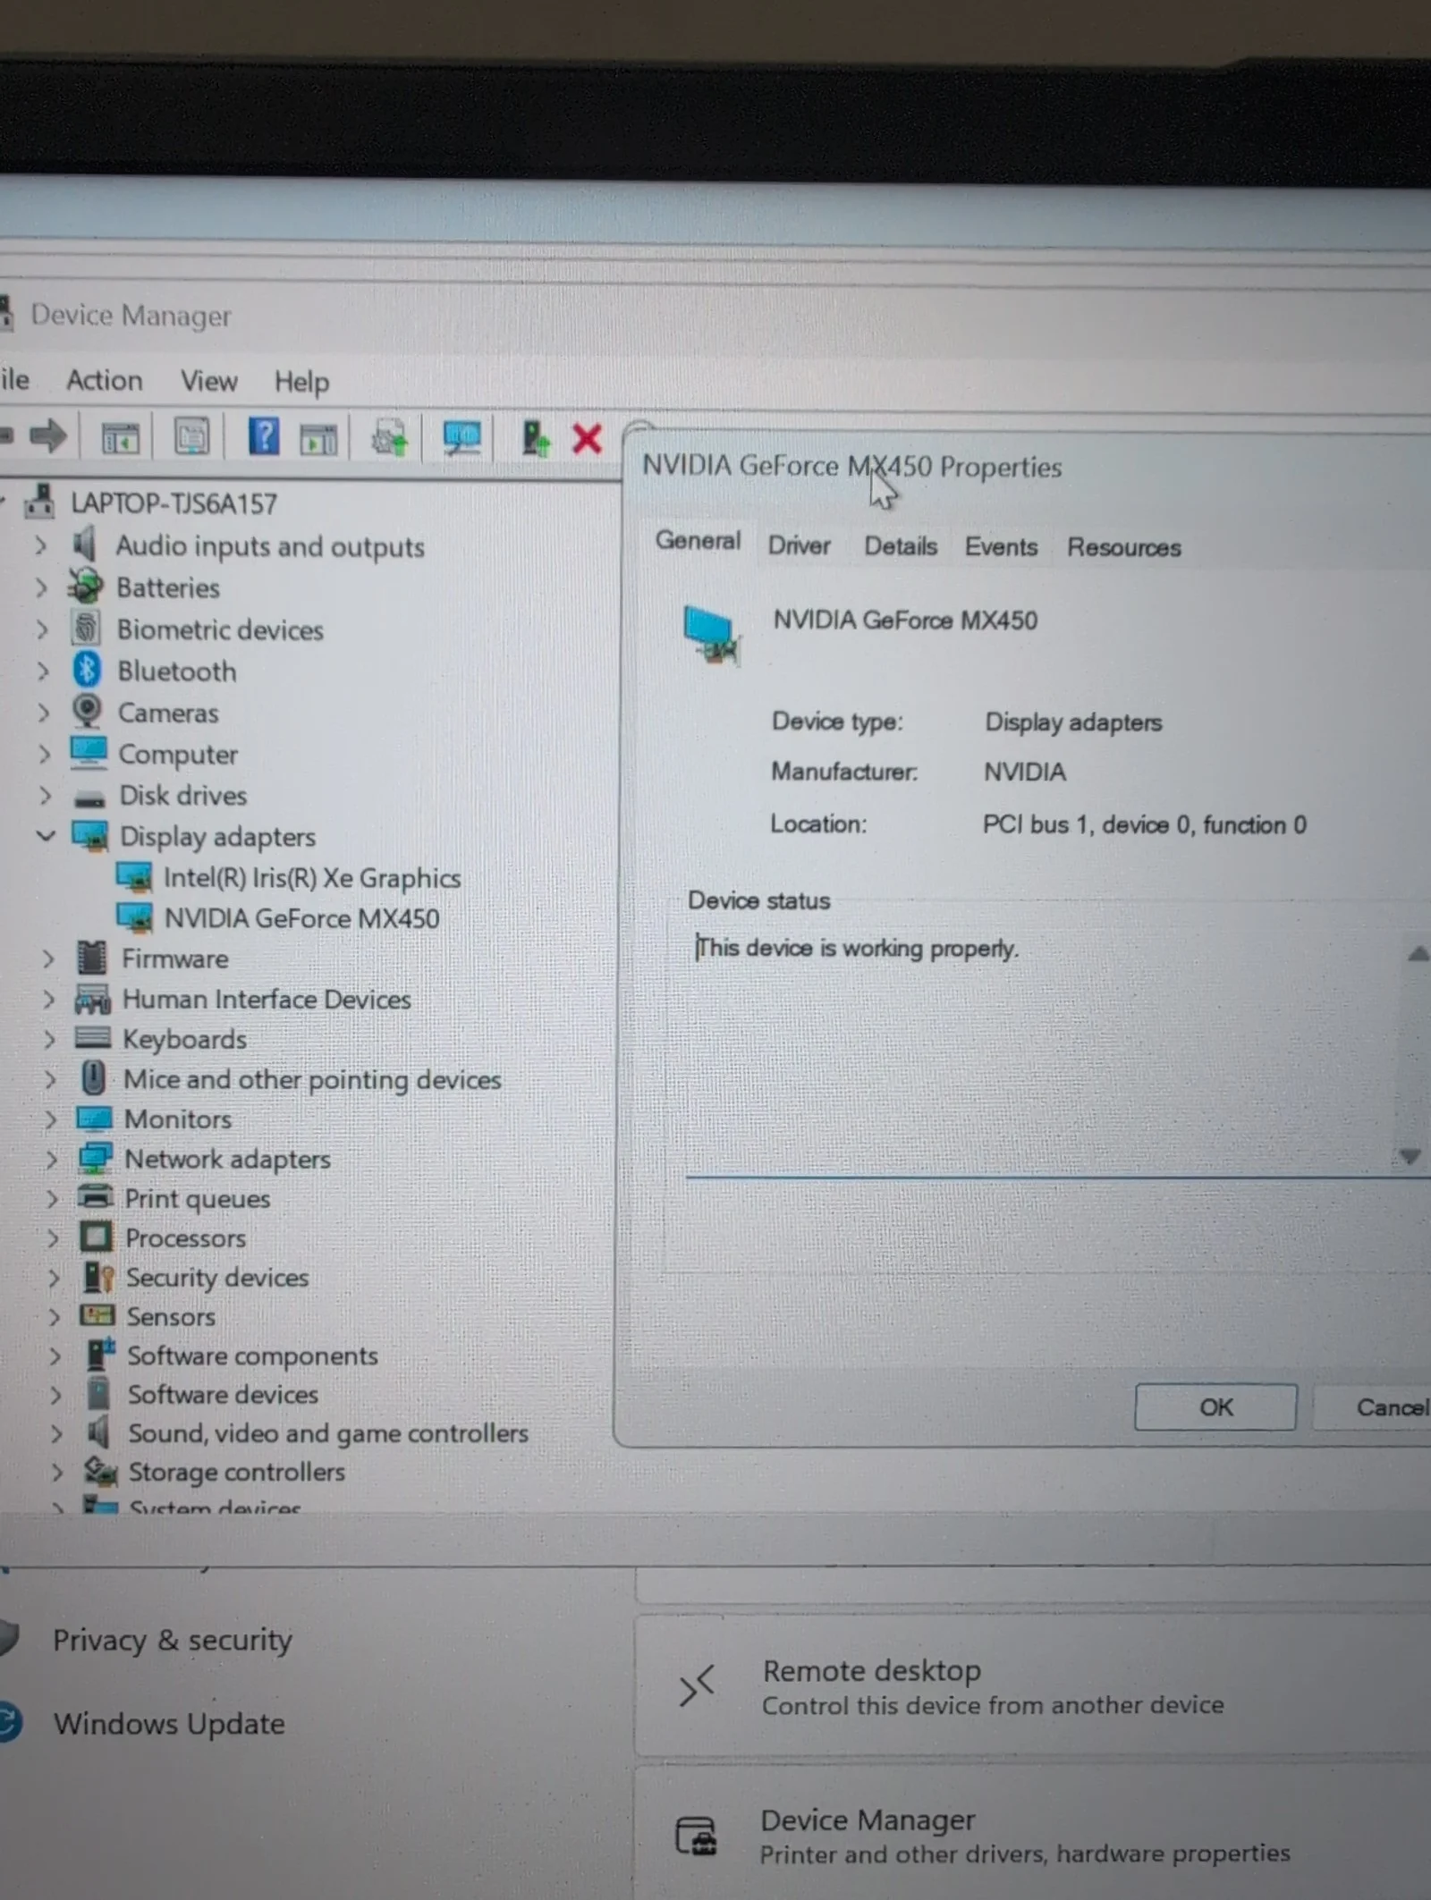Open Privacy & security in Settings sidebar
Image resolution: width=1431 pixels, height=1900 pixels.
173,1640
